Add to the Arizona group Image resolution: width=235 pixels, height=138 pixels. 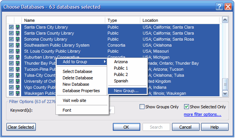(x=121, y=62)
